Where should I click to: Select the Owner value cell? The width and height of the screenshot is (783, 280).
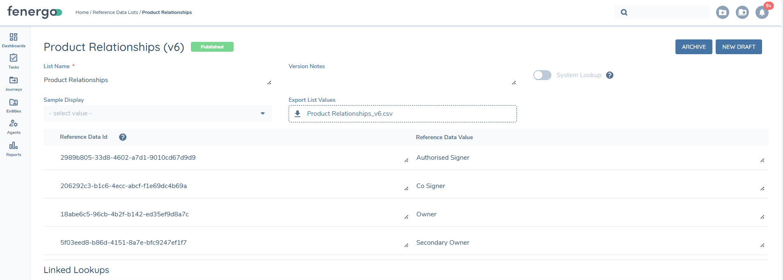point(426,214)
